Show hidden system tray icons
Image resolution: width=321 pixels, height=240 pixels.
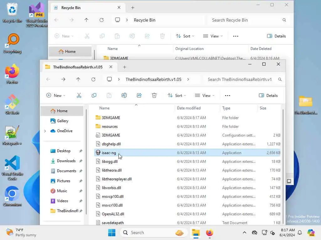click(x=245, y=232)
